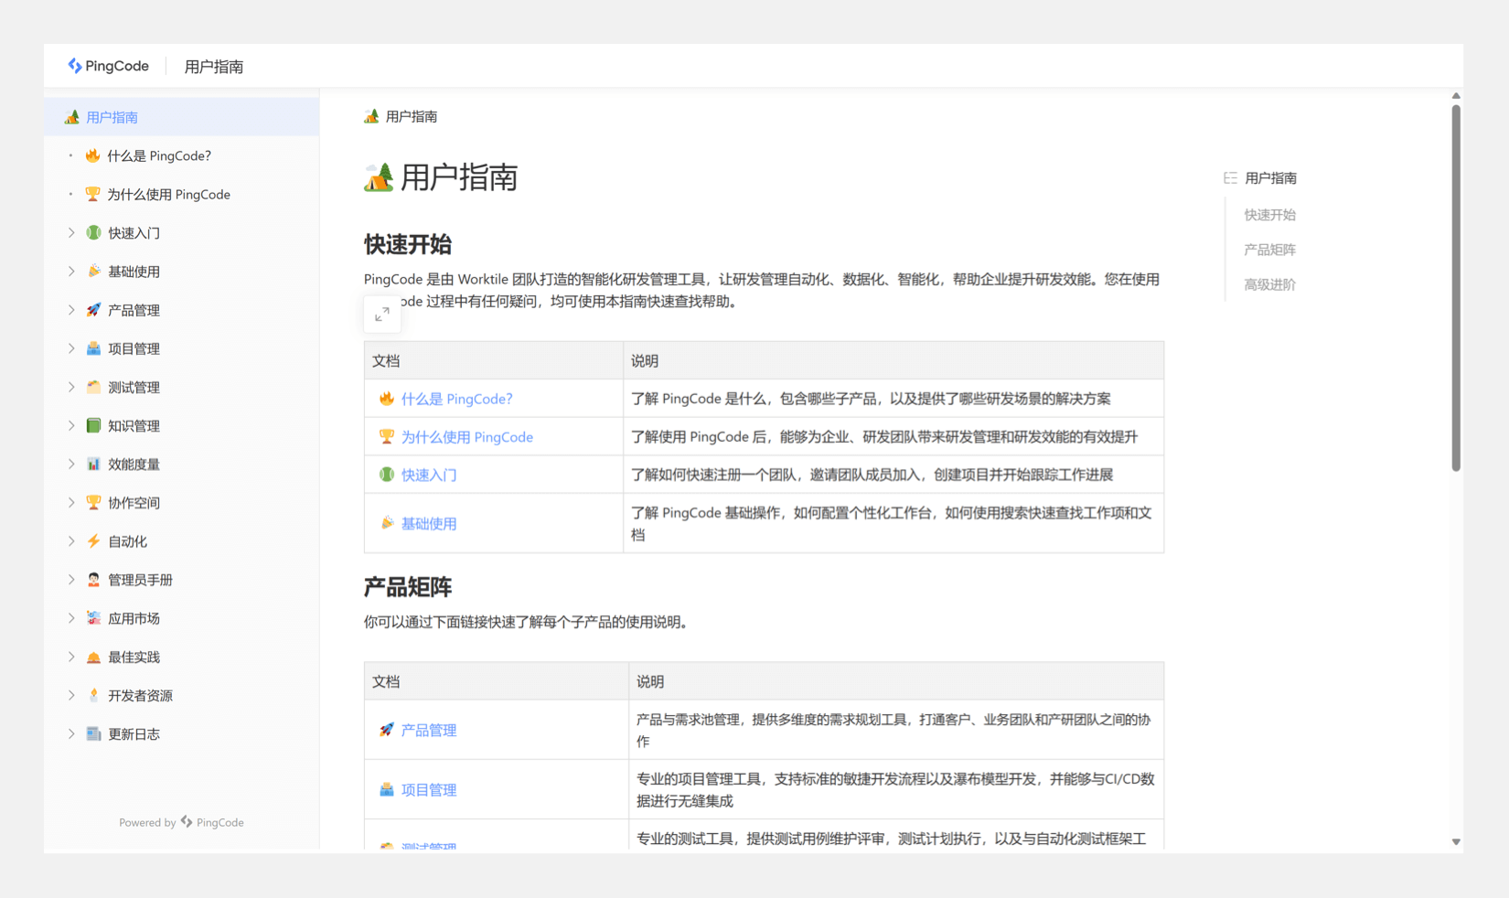Expand the 快速入门 tree node chevron
Image resolution: width=1509 pixels, height=898 pixels.
[x=71, y=233]
